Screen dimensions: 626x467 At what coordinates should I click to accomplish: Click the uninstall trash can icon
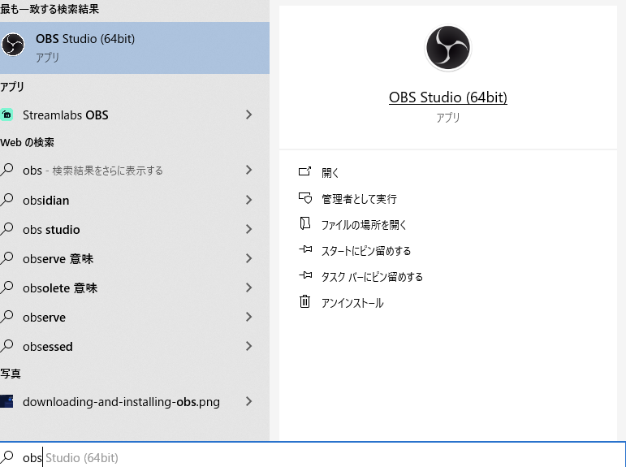click(305, 302)
